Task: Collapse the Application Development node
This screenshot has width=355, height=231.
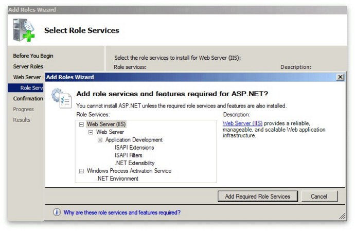Action: click(x=100, y=140)
